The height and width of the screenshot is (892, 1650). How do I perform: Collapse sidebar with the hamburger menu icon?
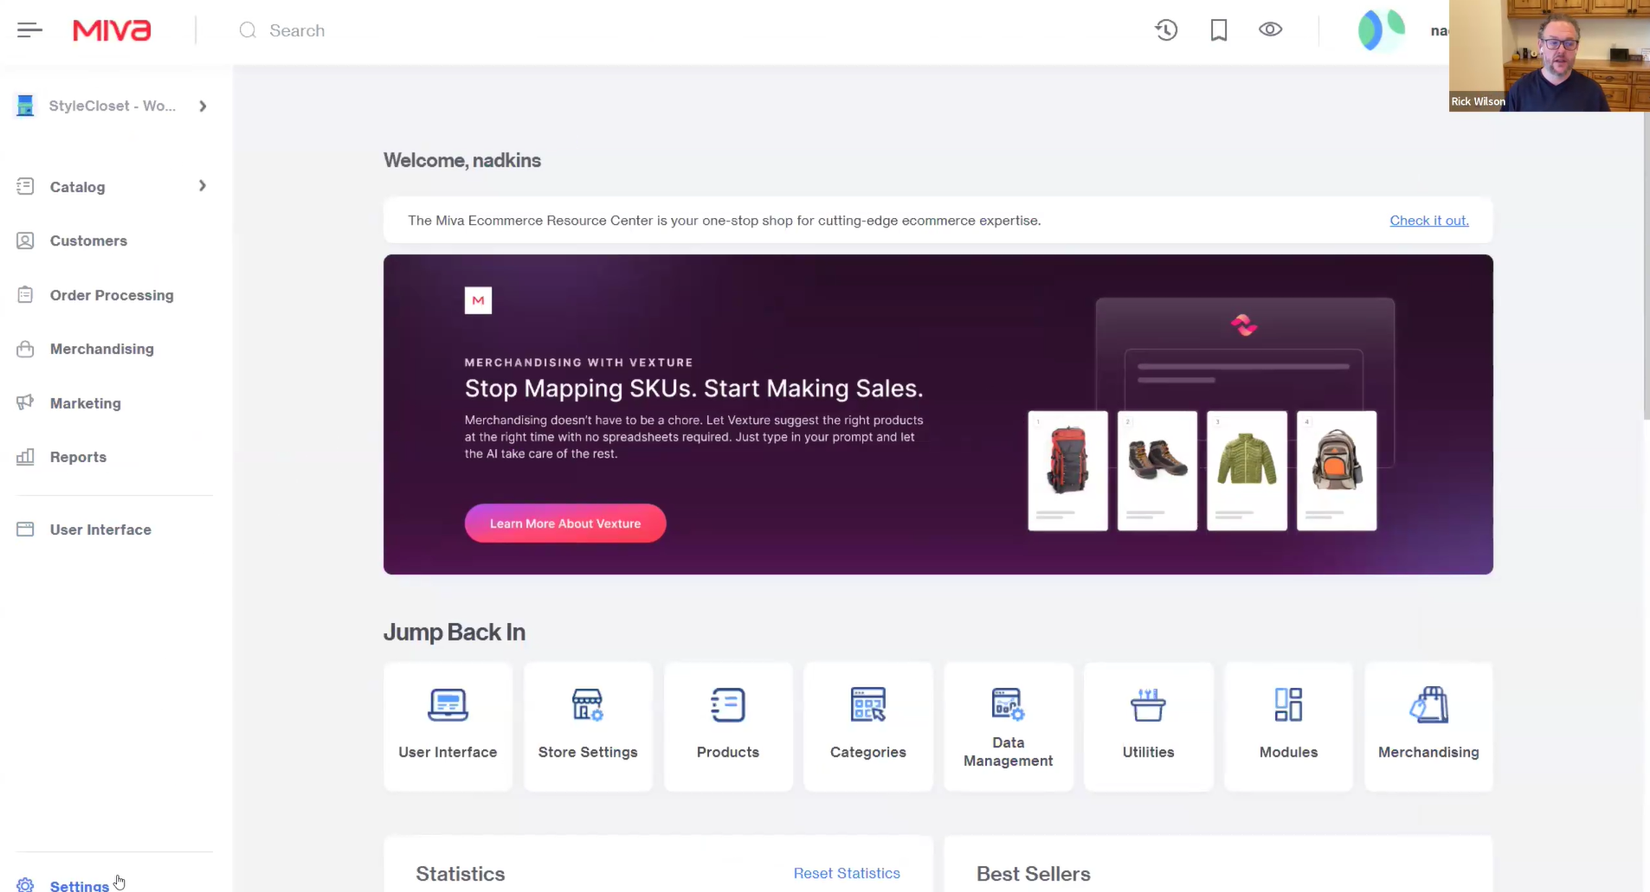pyautogui.click(x=29, y=30)
